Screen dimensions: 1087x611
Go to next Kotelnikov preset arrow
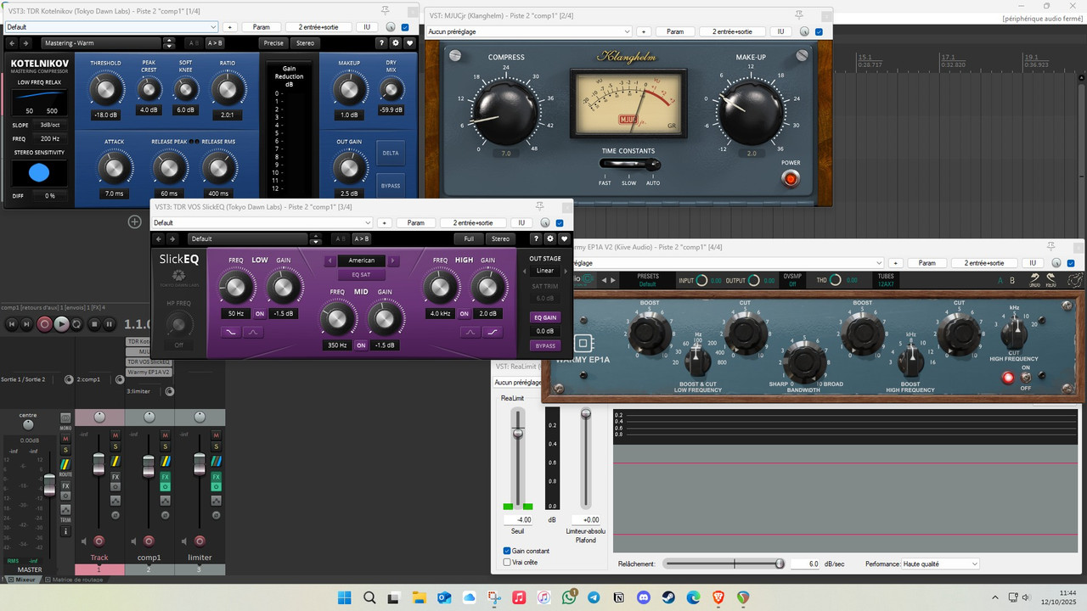click(25, 43)
